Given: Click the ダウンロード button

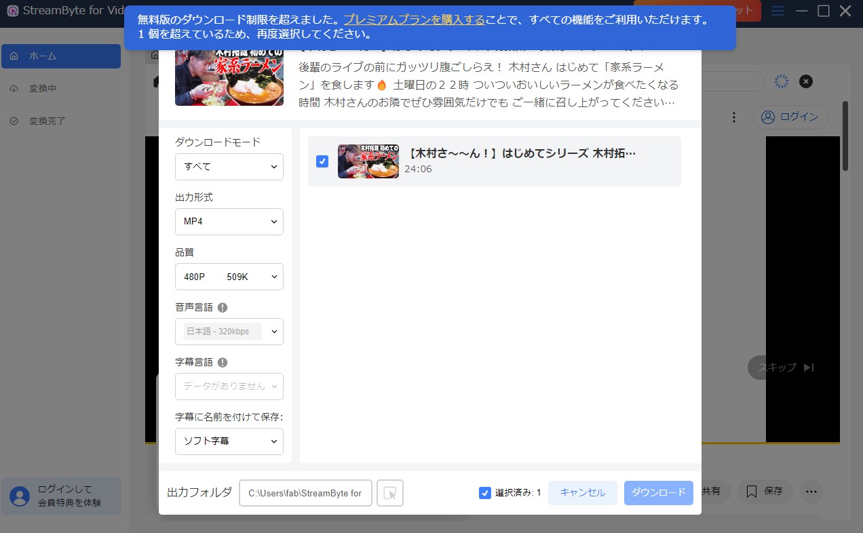Looking at the screenshot, I should click(x=659, y=493).
